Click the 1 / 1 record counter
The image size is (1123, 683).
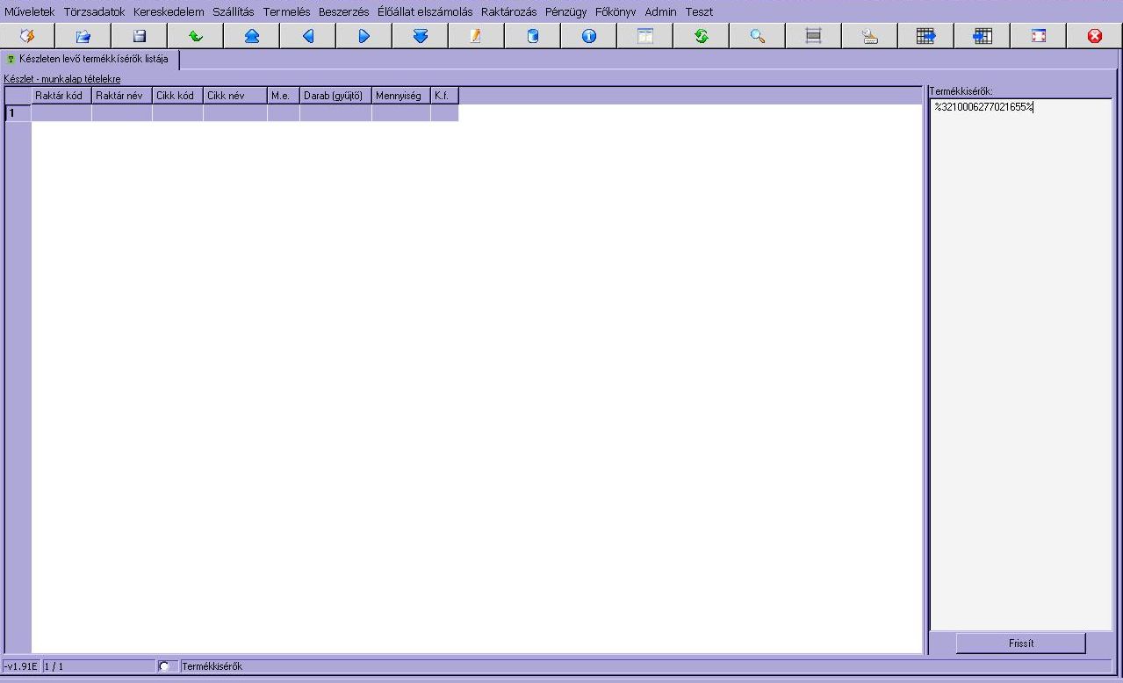coord(98,666)
